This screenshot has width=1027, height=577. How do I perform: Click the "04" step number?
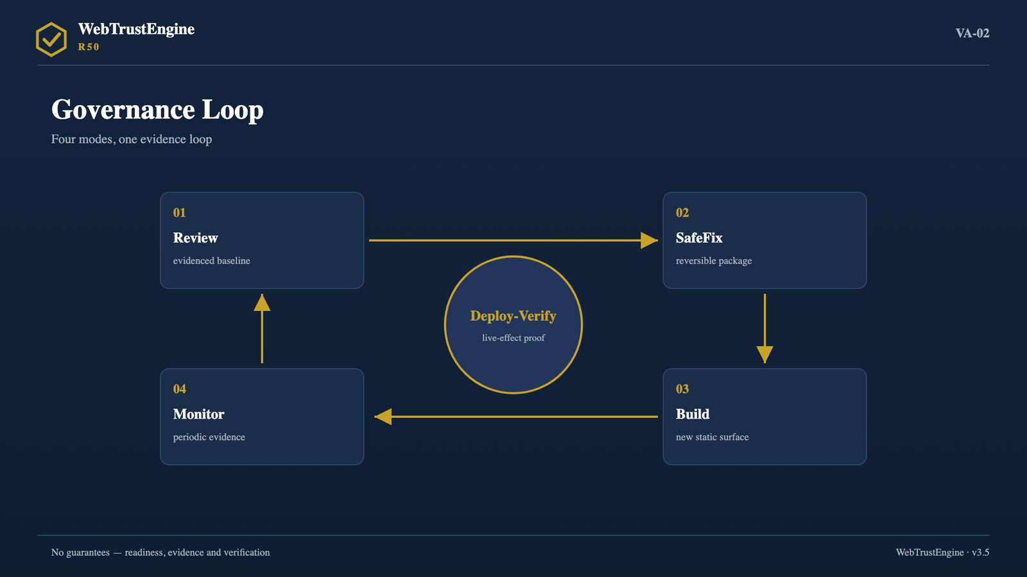180,389
